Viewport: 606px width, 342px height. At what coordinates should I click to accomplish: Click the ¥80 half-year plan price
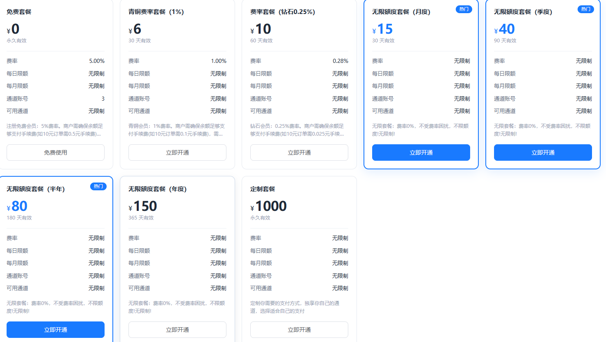pos(17,206)
